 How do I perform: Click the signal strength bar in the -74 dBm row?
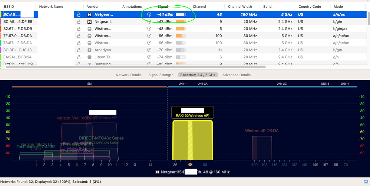point(181,57)
